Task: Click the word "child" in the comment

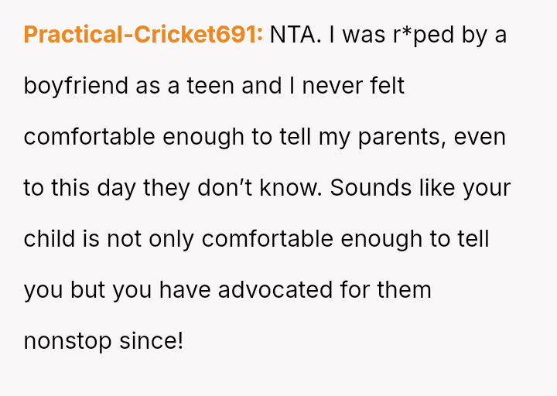Action: click(x=50, y=239)
